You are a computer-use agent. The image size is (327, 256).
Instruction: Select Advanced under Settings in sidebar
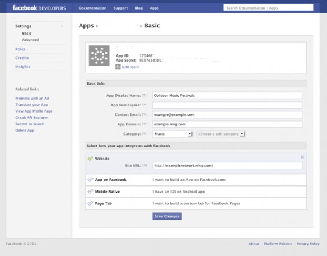click(x=30, y=40)
